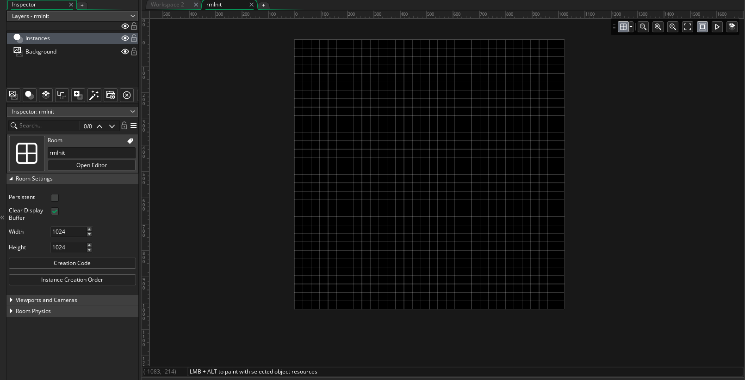Zoom in on the room canvas
The image size is (745, 380).
[673, 27]
